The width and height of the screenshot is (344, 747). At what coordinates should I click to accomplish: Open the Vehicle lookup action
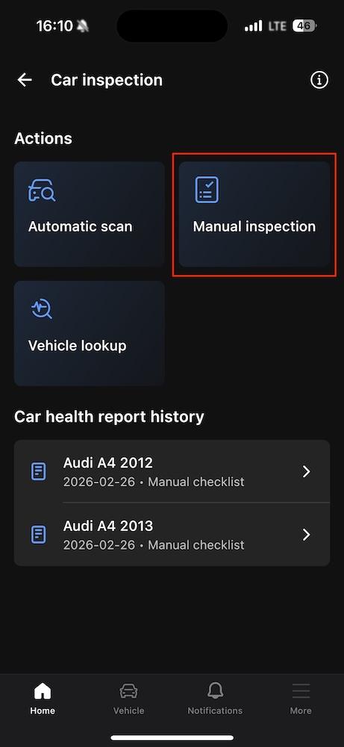[x=90, y=333]
